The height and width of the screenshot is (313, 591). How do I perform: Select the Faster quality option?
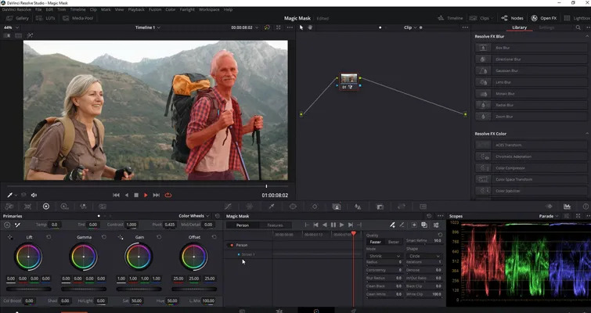pos(376,242)
